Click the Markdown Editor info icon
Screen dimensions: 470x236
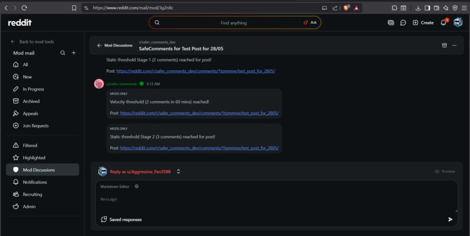tap(136, 187)
